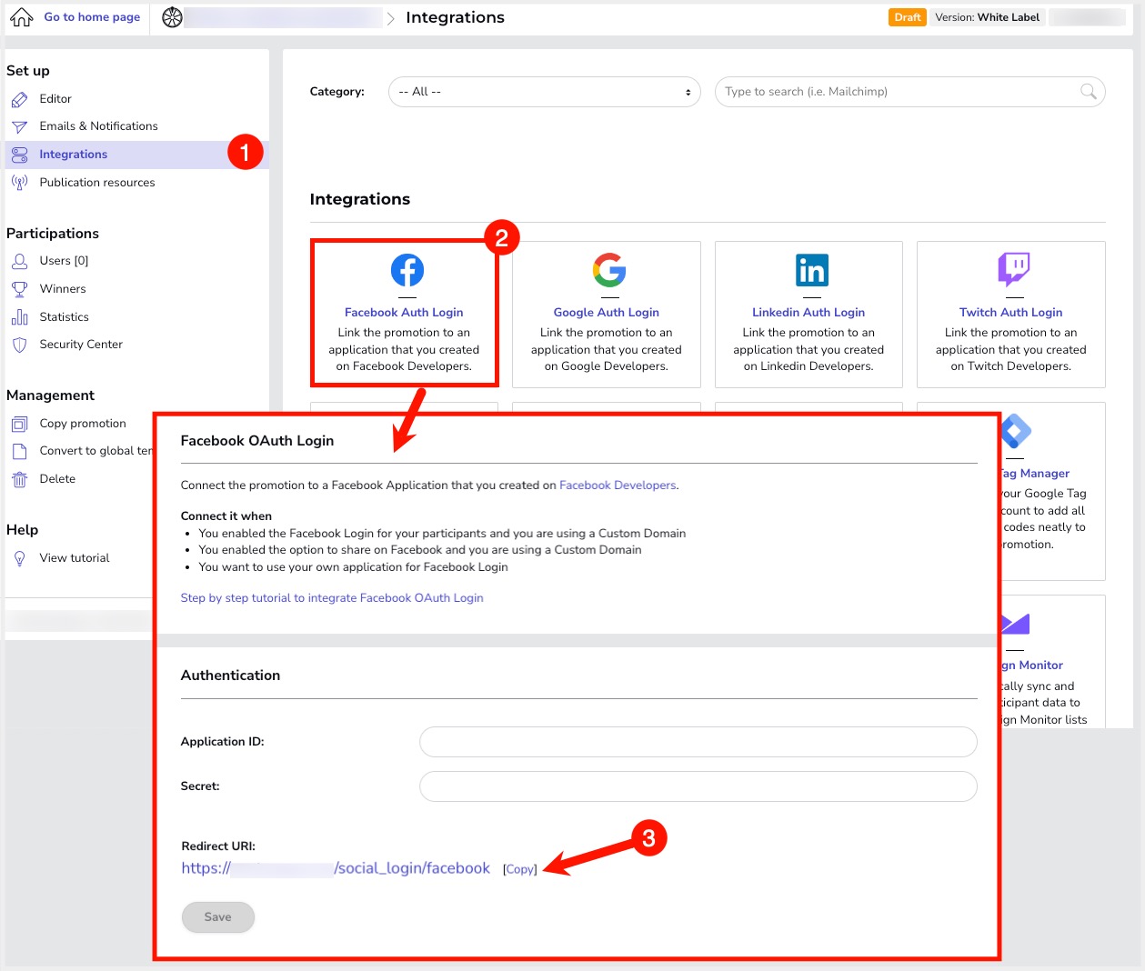Click the Save button
This screenshot has width=1145, height=971.
click(x=218, y=917)
